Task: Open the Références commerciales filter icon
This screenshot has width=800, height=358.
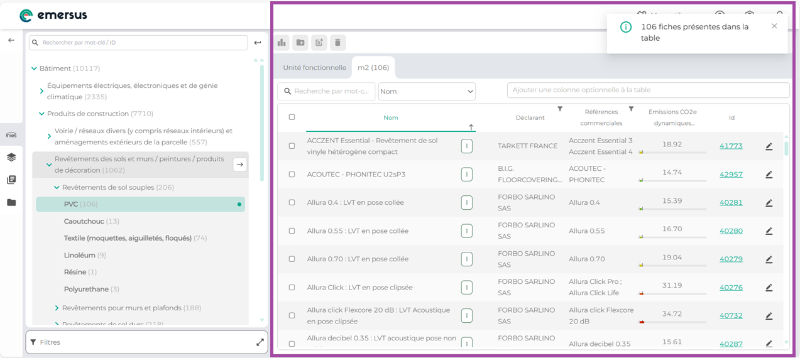Action: coord(632,109)
